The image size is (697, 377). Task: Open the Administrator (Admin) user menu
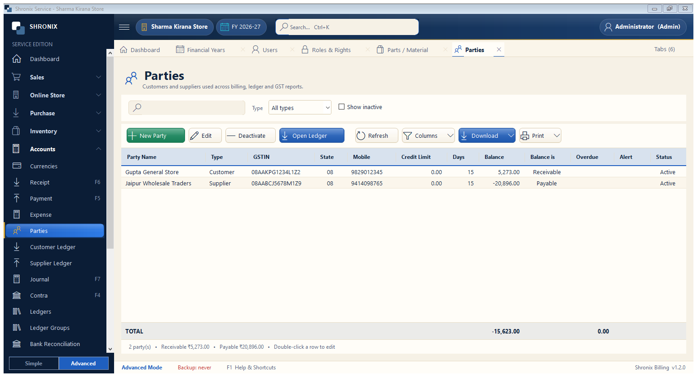tap(643, 27)
